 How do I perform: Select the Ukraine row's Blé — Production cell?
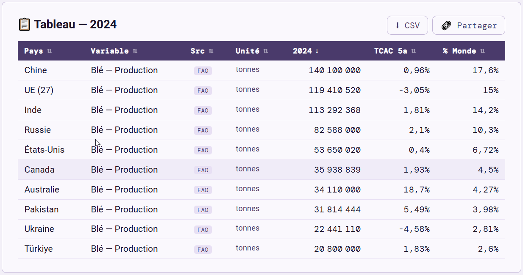point(124,229)
